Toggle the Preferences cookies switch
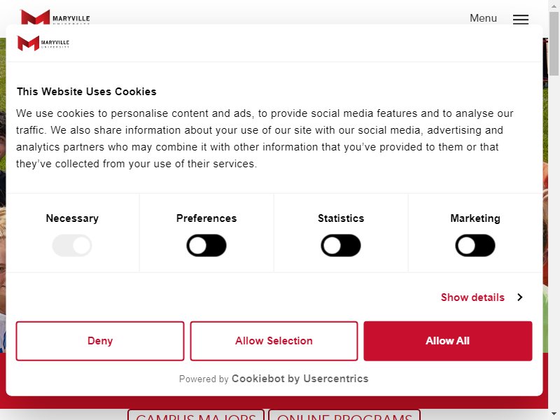The width and height of the screenshot is (560, 420). click(206, 246)
